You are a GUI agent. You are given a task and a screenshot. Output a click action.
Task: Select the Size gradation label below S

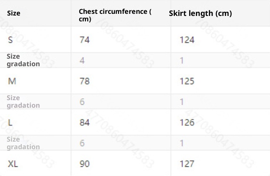(x=23, y=60)
